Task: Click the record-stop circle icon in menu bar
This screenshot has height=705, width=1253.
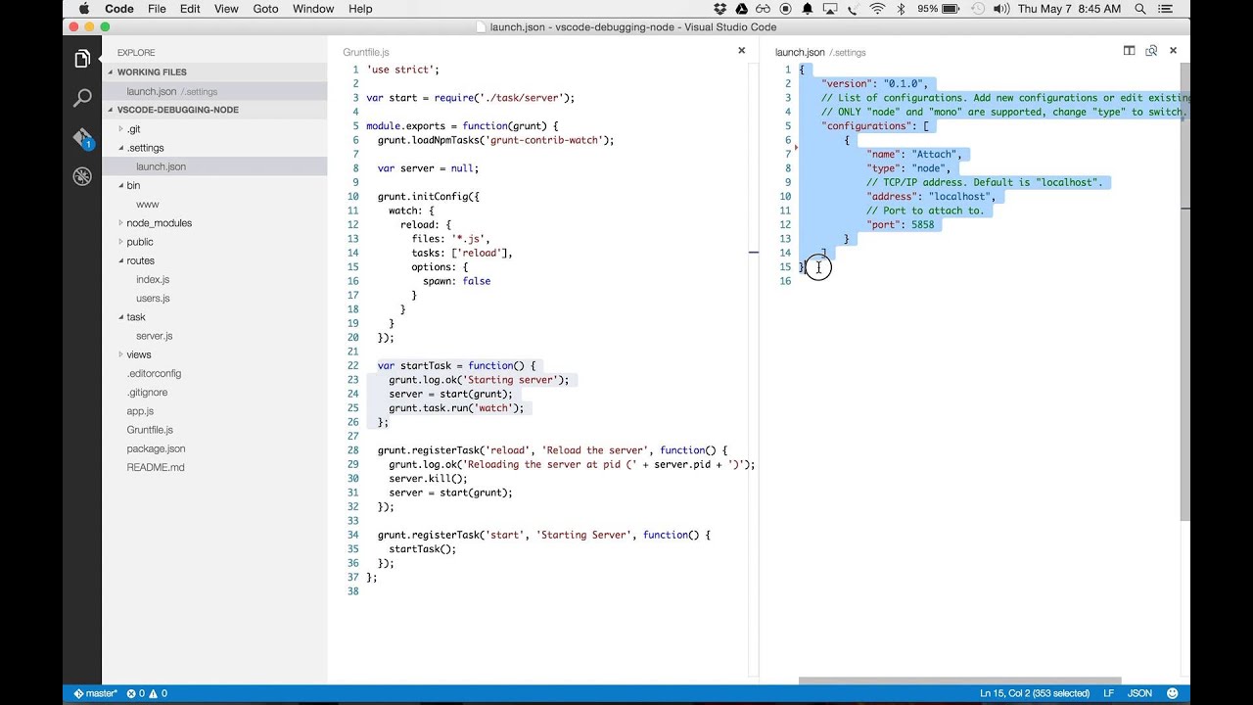Action: pos(785,9)
